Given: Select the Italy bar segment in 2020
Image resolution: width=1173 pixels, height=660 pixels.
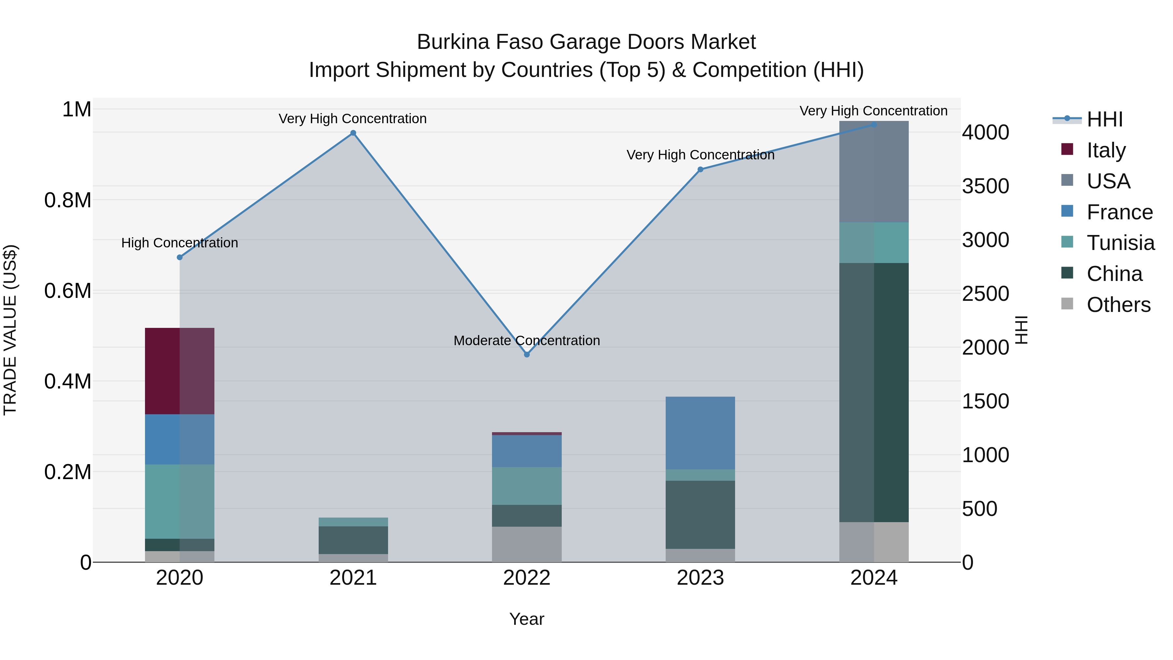Looking at the screenshot, I should tap(180, 371).
